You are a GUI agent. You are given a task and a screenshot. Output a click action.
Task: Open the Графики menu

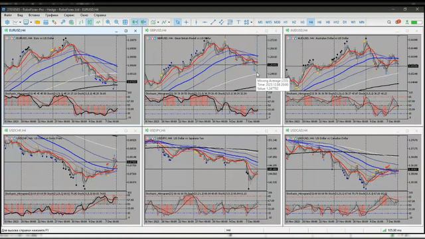52,15
